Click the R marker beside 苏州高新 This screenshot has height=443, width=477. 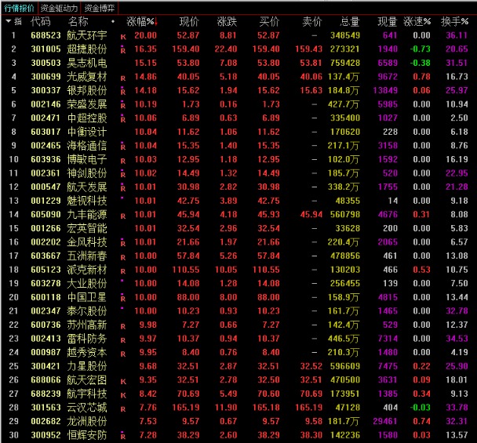pyautogui.click(x=123, y=326)
